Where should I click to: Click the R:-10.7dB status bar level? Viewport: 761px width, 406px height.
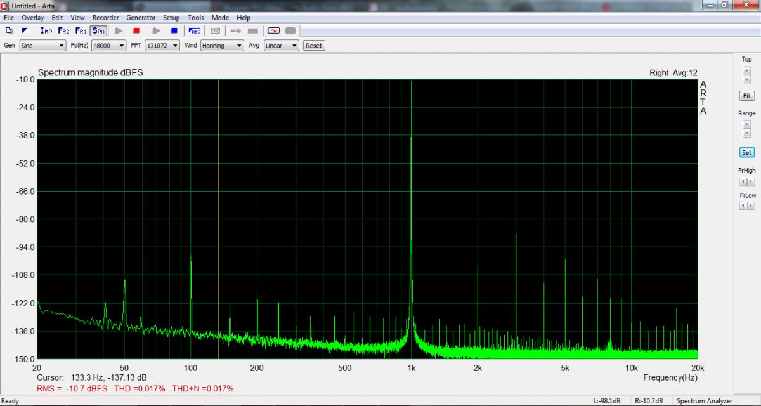(649, 401)
